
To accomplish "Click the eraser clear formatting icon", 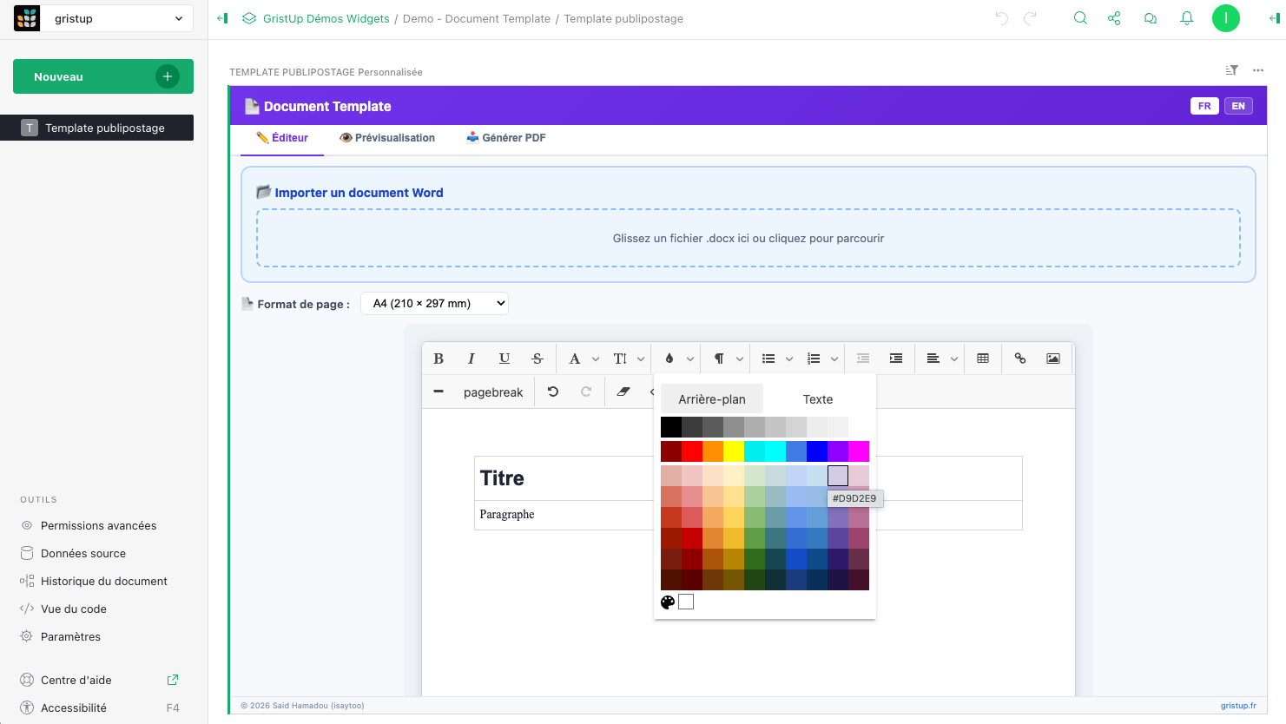I will tap(623, 392).
